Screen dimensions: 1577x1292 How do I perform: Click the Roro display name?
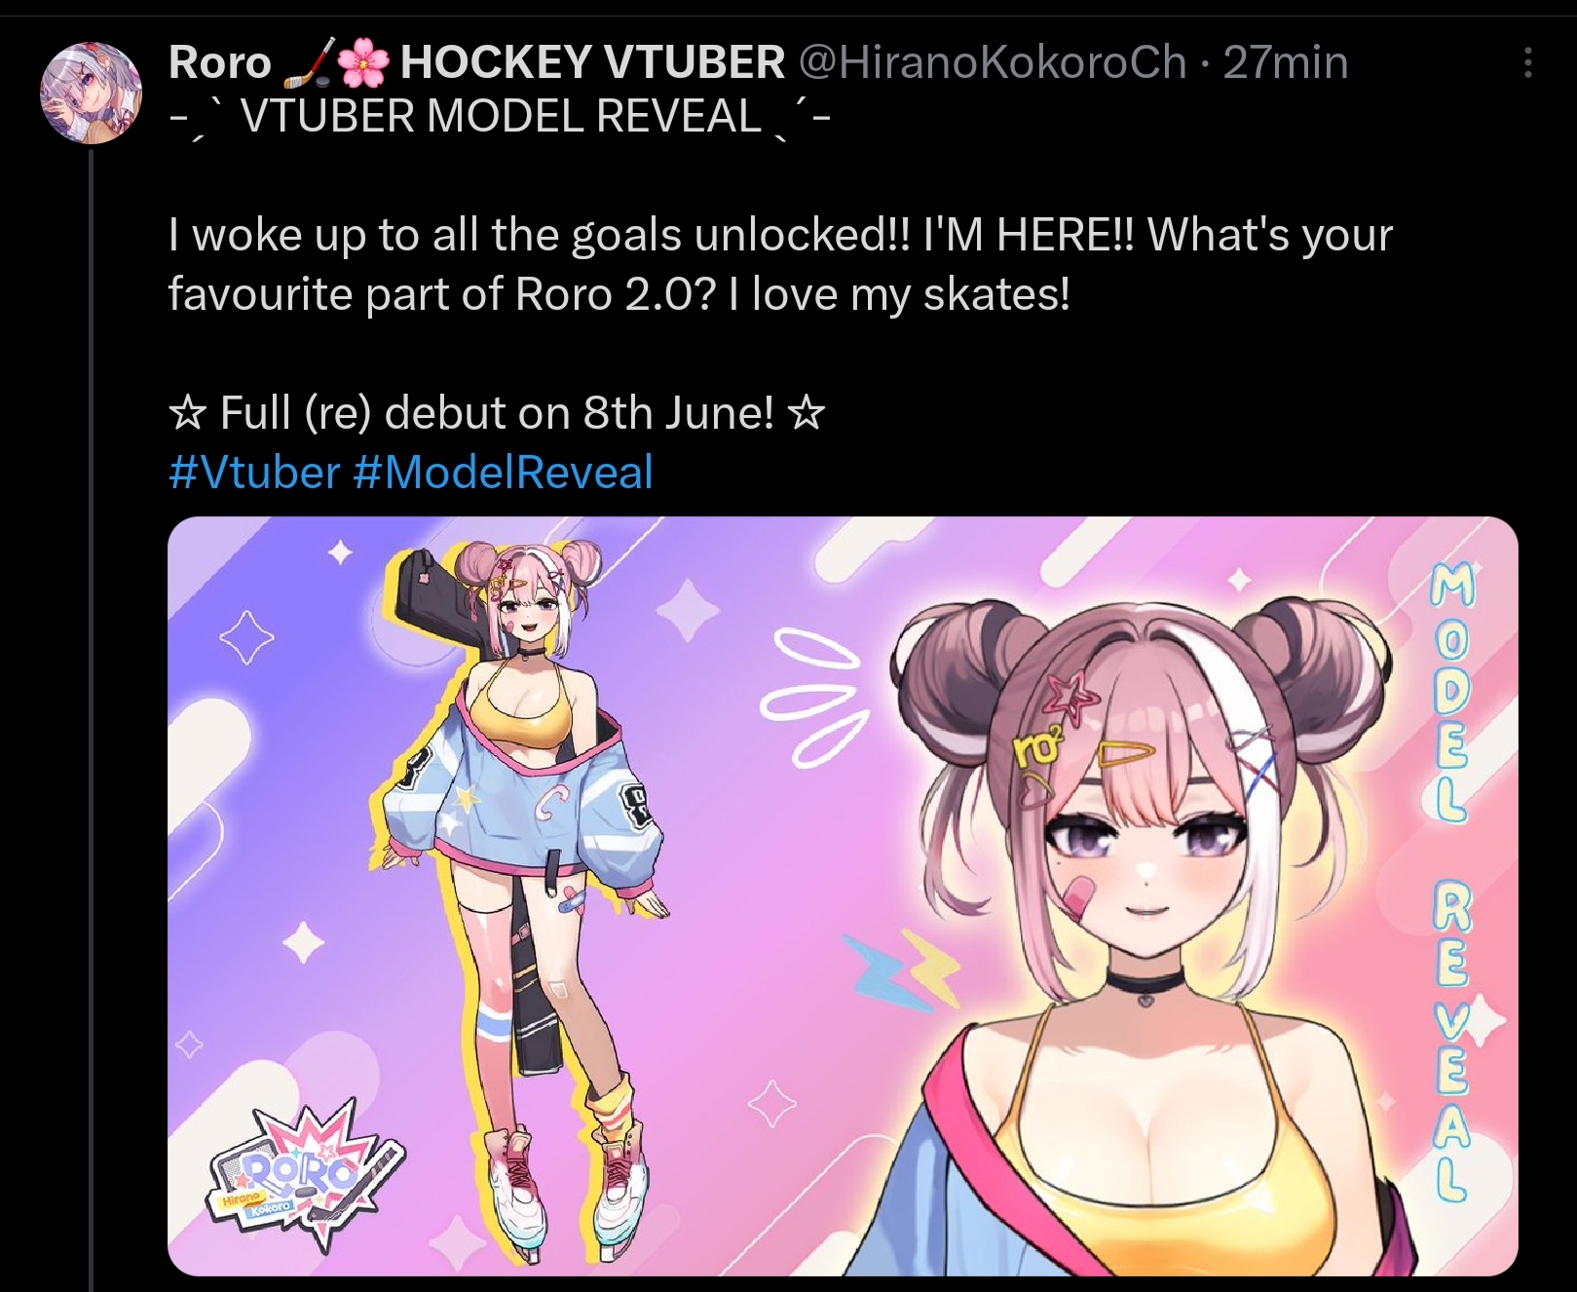[220, 63]
